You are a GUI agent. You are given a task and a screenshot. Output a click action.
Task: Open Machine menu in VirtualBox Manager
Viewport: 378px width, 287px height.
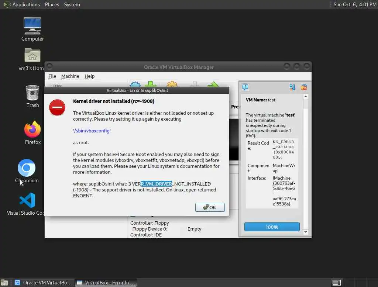point(70,76)
